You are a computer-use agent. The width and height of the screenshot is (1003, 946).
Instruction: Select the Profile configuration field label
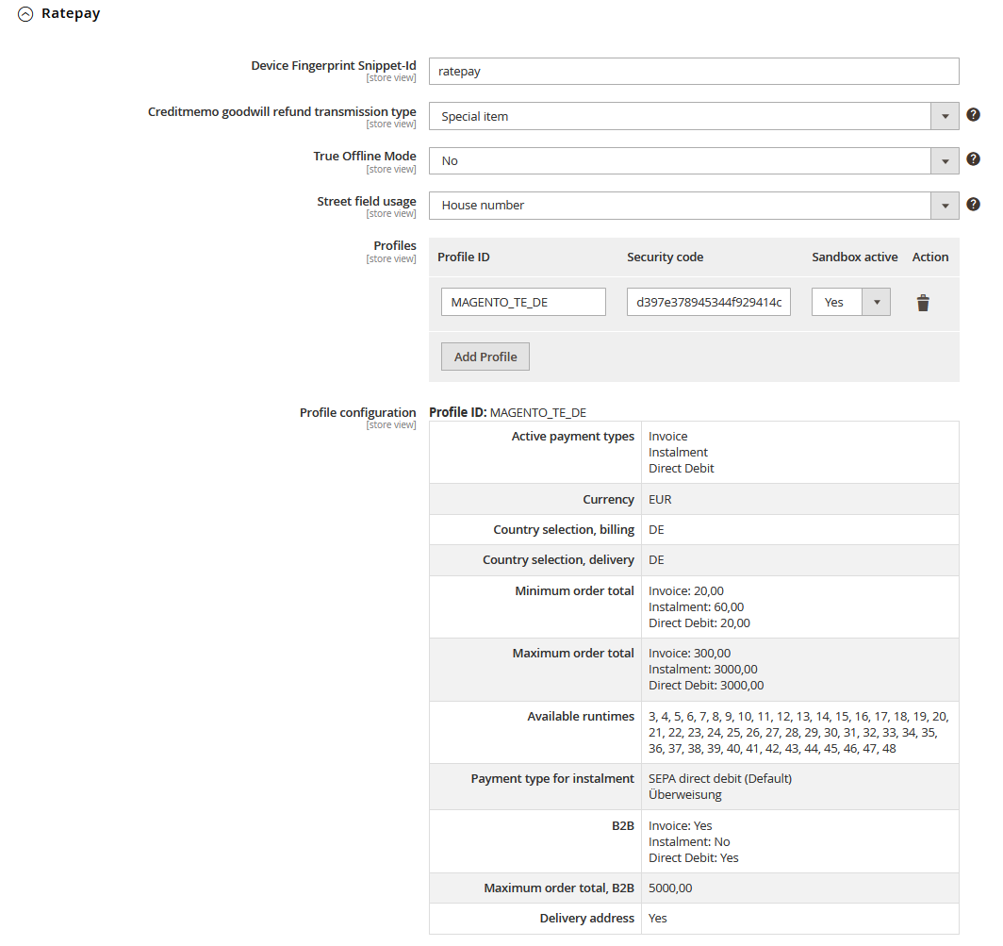(357, 413)
